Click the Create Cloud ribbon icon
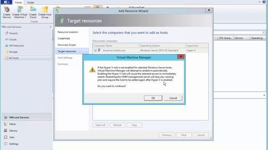268x150 pixels. 33,12
